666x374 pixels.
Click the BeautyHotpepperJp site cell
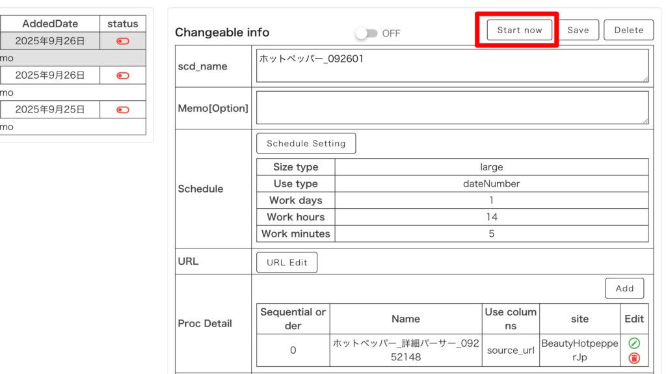[x=579, y=350]
